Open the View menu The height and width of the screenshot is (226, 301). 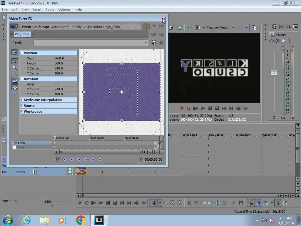coord(25,9)
